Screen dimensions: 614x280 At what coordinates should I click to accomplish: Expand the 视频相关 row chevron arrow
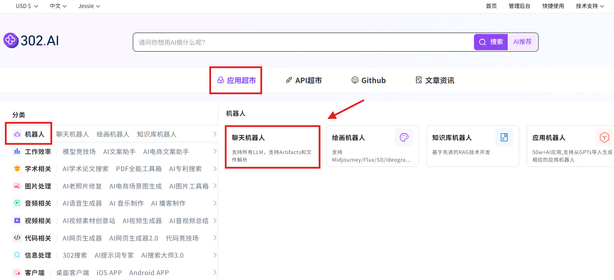215,220
